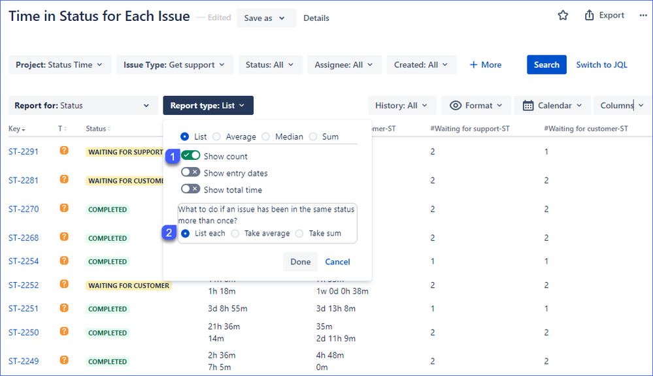Click the issue type icon for ST-2252
Image resolution: width=653 pixels, height=376 pixels.
point(64,284)
